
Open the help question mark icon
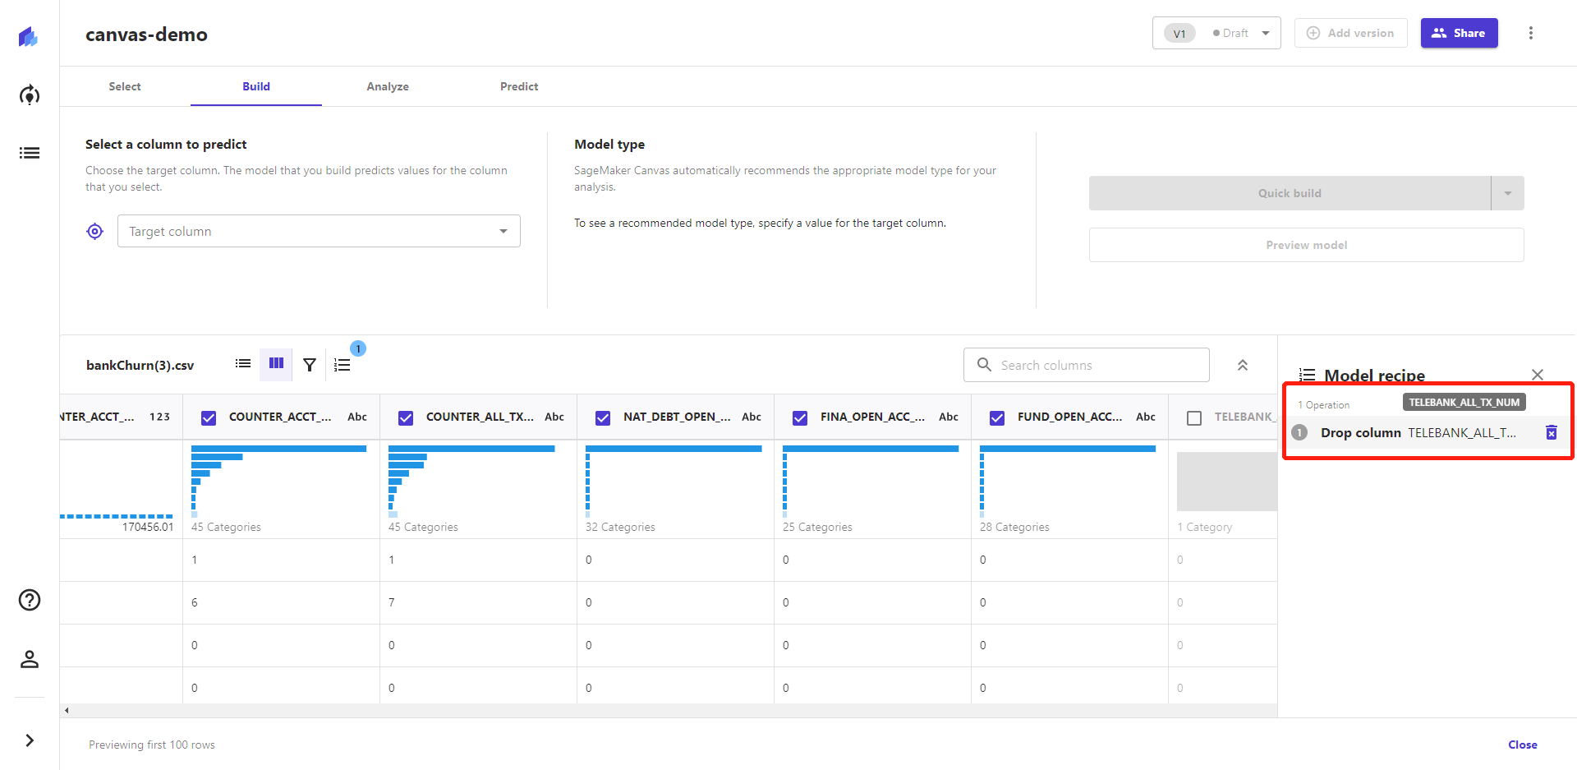point(30,600)
